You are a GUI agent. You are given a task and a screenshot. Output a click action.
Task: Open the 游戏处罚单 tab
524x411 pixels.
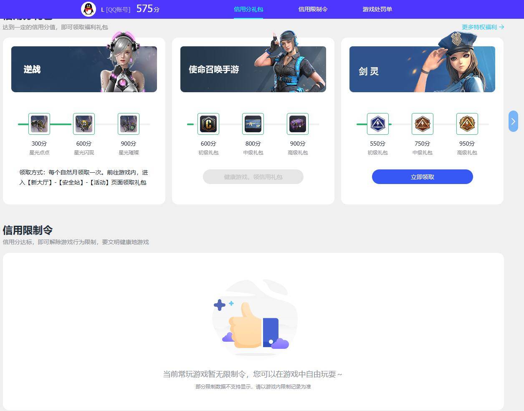[x=377, y=8]
